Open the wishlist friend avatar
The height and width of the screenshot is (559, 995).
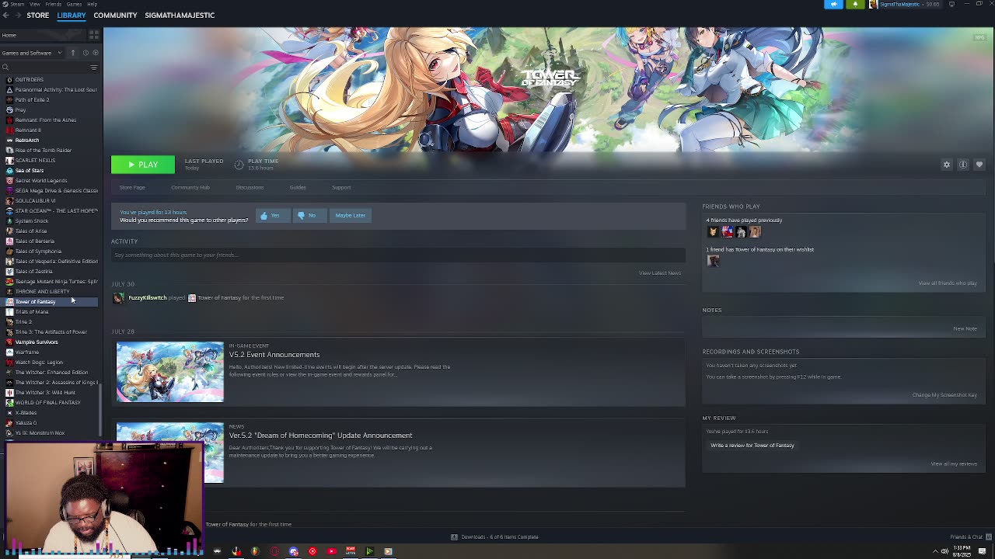(713, 261)
